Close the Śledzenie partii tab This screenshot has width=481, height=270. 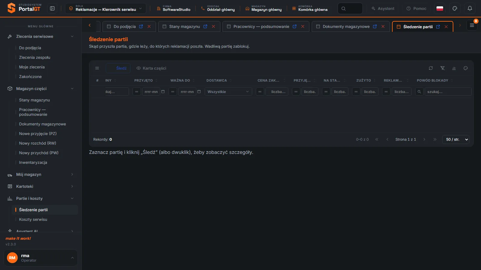click(x=446, y=27)
